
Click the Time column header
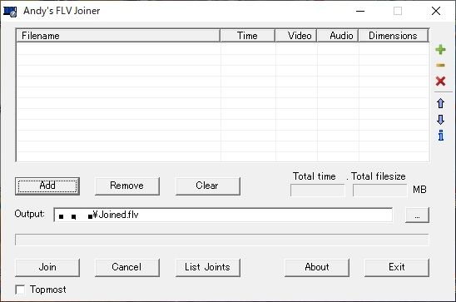(247, 36)
